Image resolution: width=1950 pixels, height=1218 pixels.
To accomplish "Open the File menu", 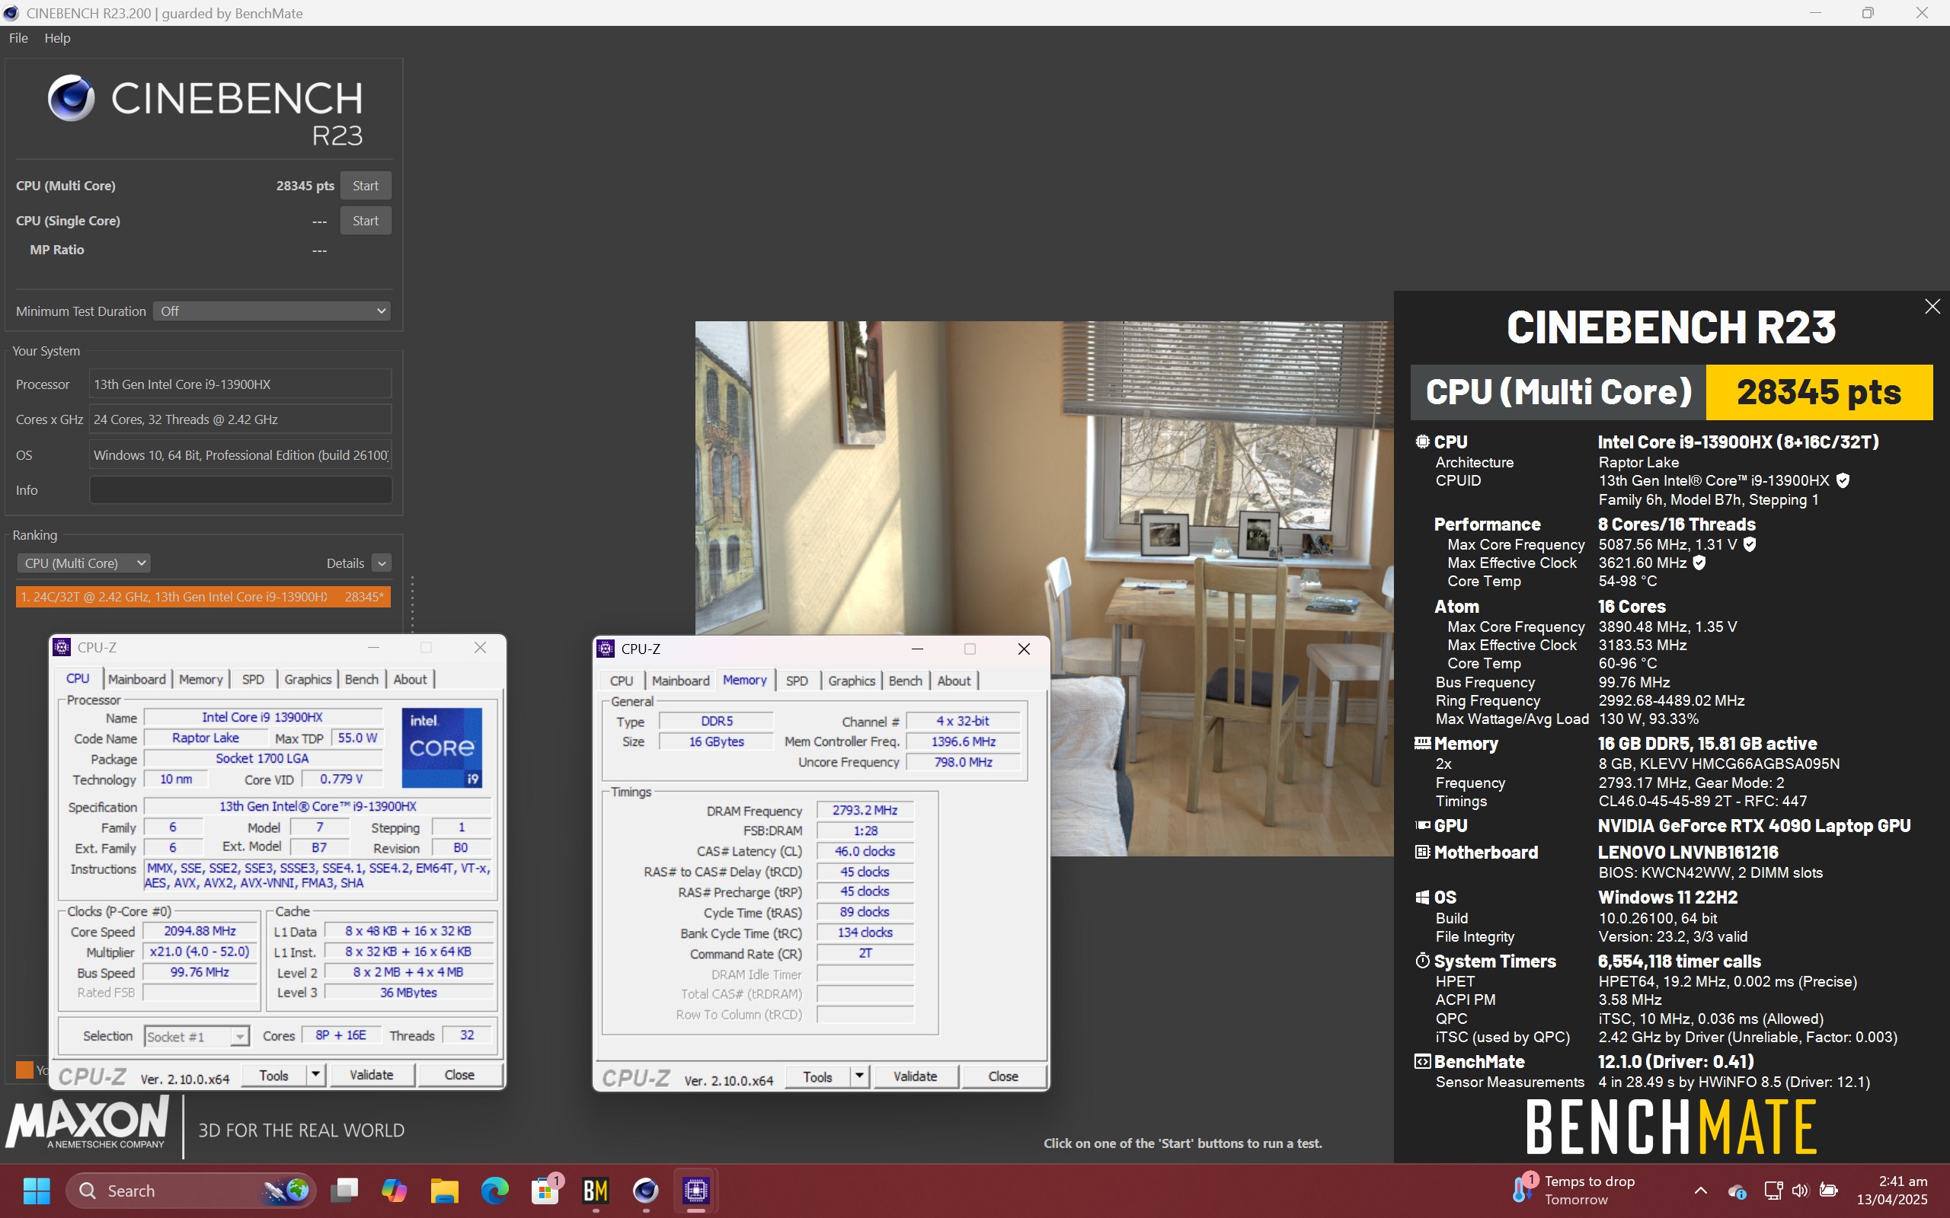I will 18,38.
